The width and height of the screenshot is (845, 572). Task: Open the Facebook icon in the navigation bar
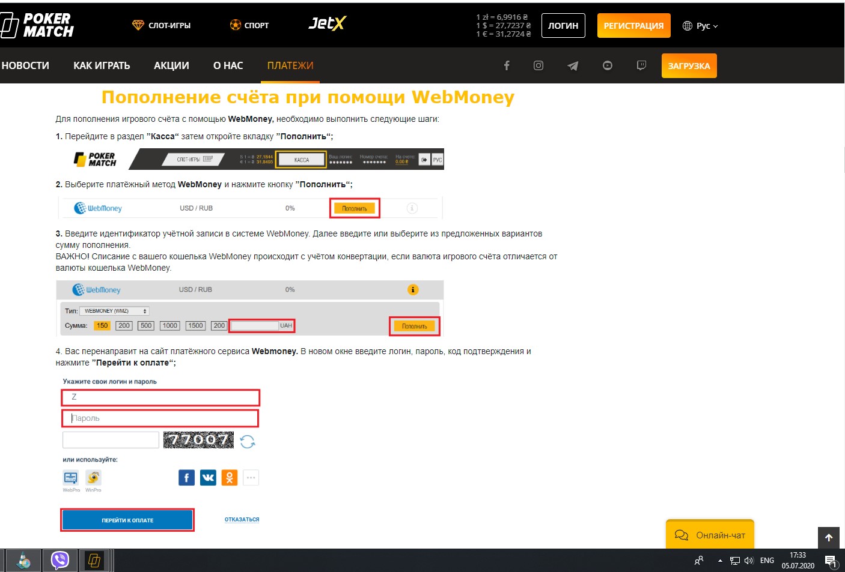(507, 65)
